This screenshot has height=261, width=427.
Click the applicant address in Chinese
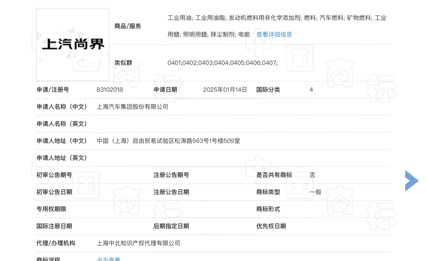click(x=168, y=141)
